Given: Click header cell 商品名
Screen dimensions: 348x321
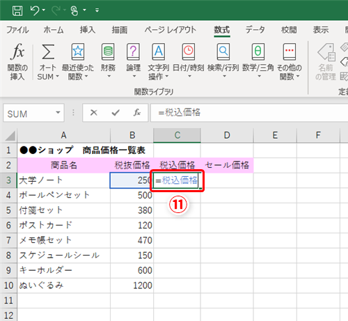Looking at the screenshot, I should tap(64, 166).
